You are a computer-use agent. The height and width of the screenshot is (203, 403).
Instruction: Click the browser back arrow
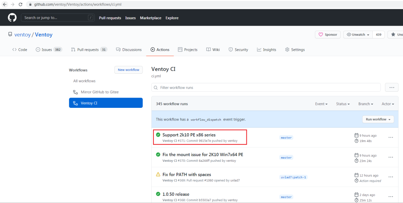pyautogui.click(x=5, y=4)
